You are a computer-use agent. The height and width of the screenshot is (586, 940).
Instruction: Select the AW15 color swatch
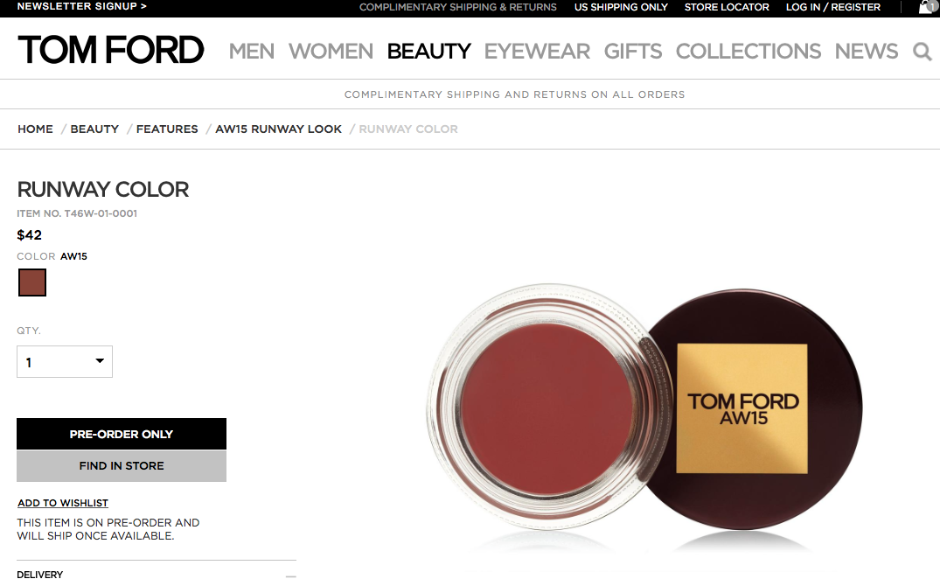32,283
